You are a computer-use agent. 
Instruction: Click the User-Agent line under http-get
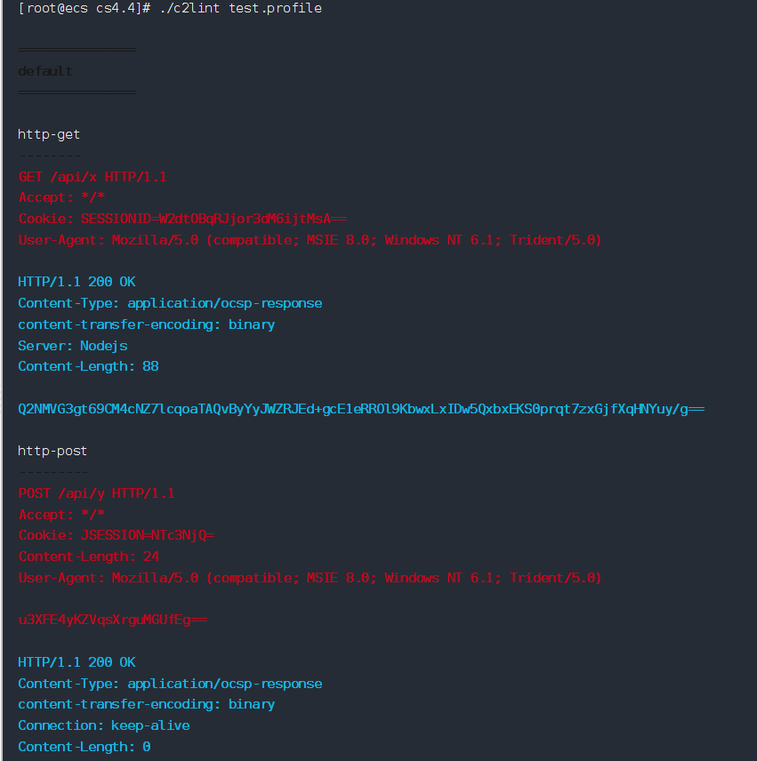310,240
